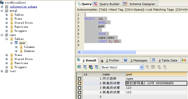Tick the checkbox for row id 1
Screen dimensions: 188x99
click(x=80, y=79)
